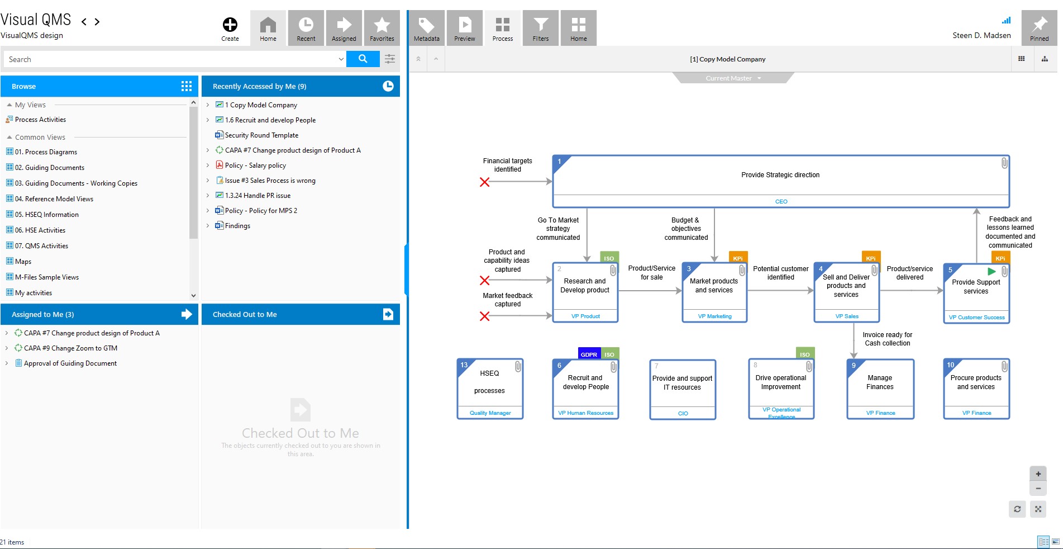
Task: Switch to the Preview pane
Action: click(x=464, y=27)
